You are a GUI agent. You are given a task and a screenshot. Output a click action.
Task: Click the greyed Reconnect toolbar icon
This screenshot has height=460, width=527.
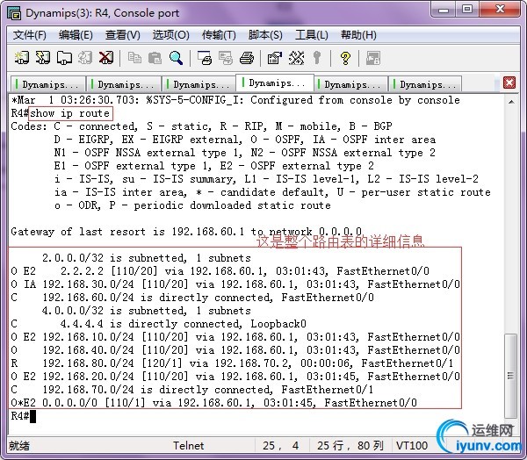(85, 58)
